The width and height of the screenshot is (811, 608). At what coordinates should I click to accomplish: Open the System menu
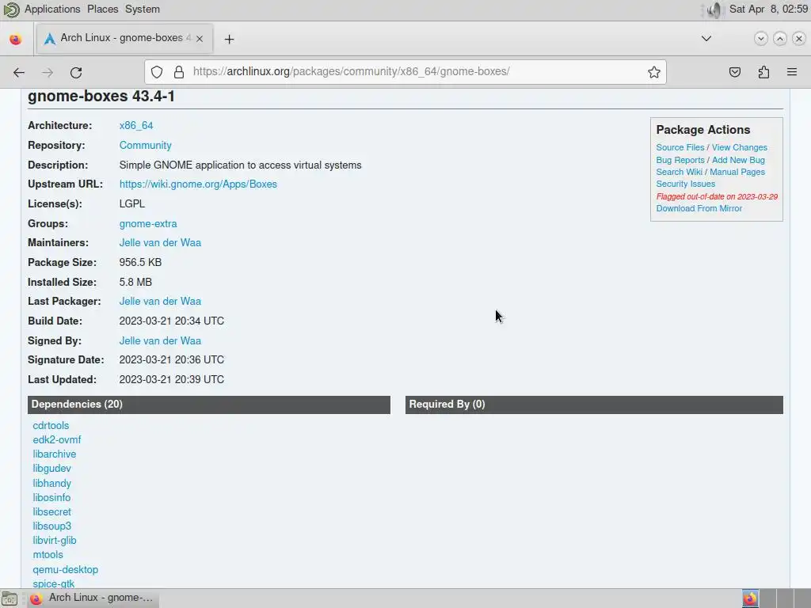tap(143, 9)
